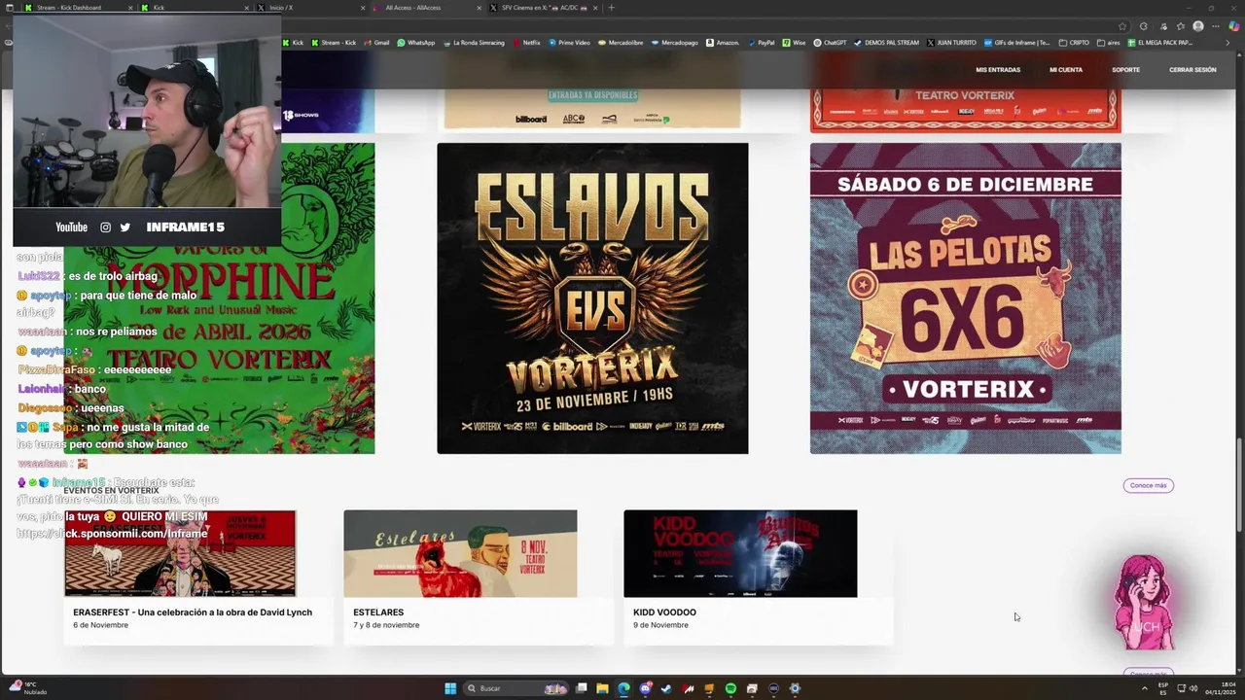The width and height of the screenshot is (1245, 700).
Task: Open ESP language input indicator
Action: coord(1163,688)
